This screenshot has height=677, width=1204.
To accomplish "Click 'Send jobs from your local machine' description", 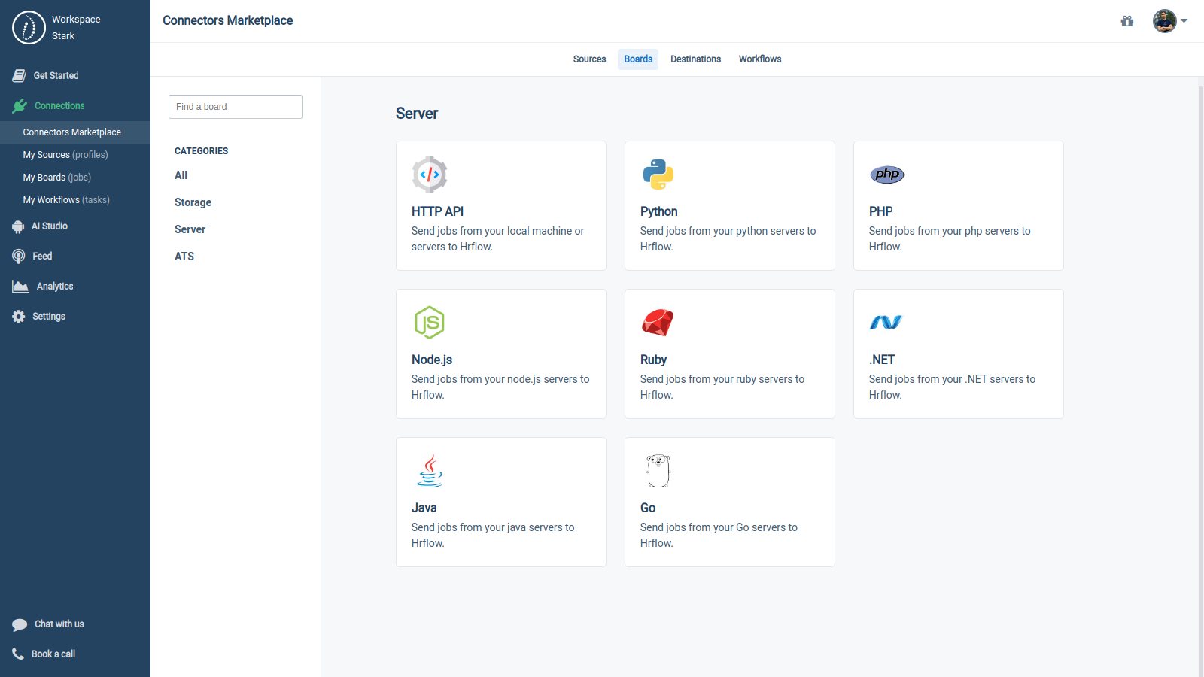I will tap(497, 239).
